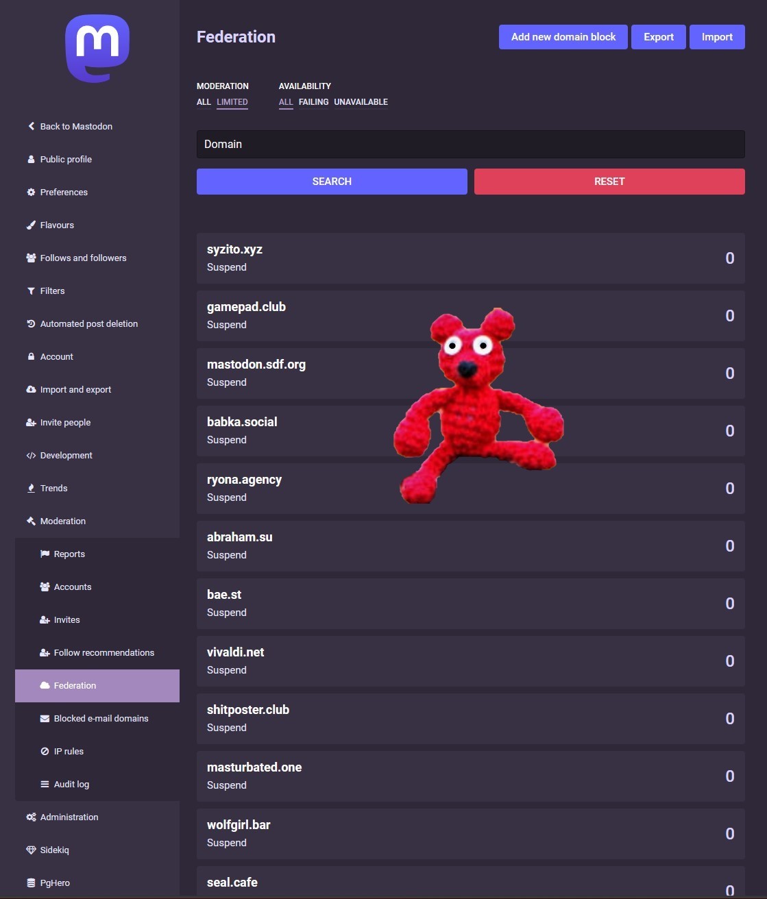Click the Reports flag icon
The height and width of the screenshot is (899, 767).
tap(45, 554)
